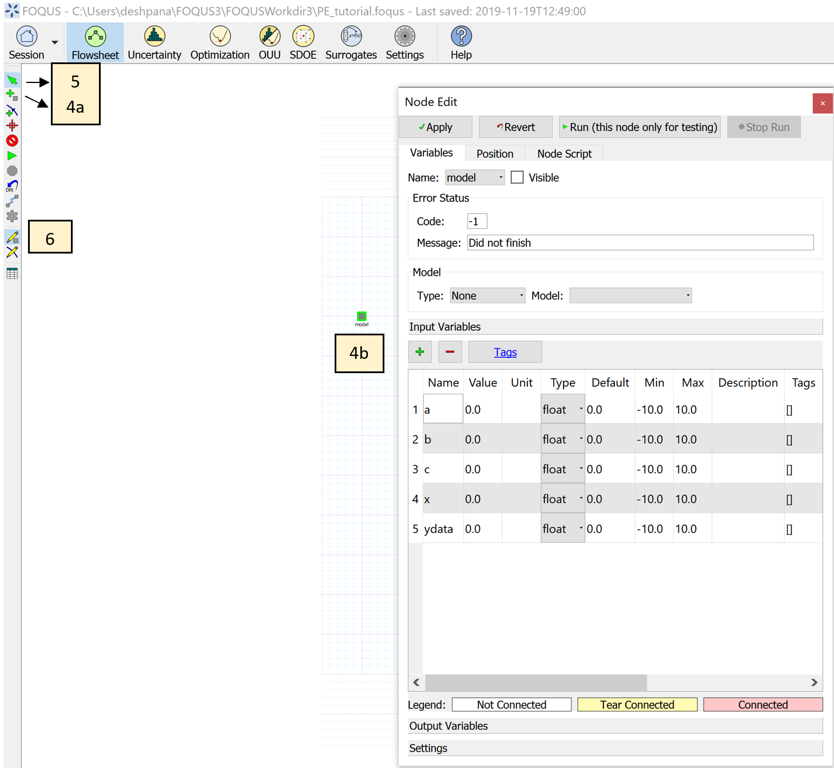Open the flowsheet data table view
The width and height of the screenshot is (834, 768).
click(x=12, y=274)
